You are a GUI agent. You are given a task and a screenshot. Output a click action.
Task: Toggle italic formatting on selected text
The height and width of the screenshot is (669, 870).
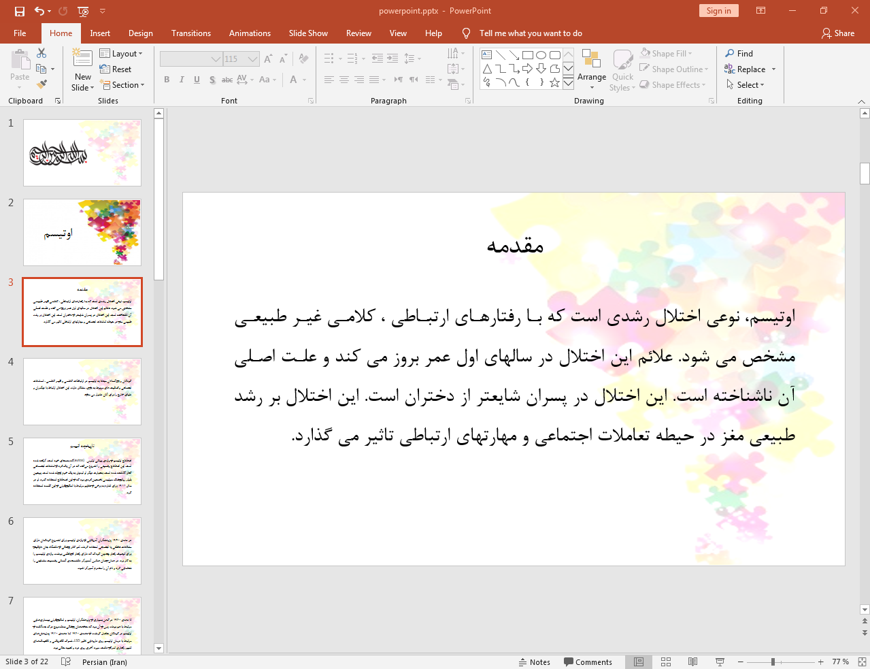tap(181, 80)
